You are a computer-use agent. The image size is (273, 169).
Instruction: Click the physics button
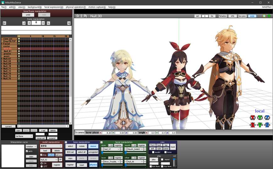tap(93, 165)
